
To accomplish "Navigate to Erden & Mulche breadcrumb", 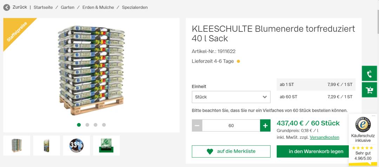I will [98, 7].
